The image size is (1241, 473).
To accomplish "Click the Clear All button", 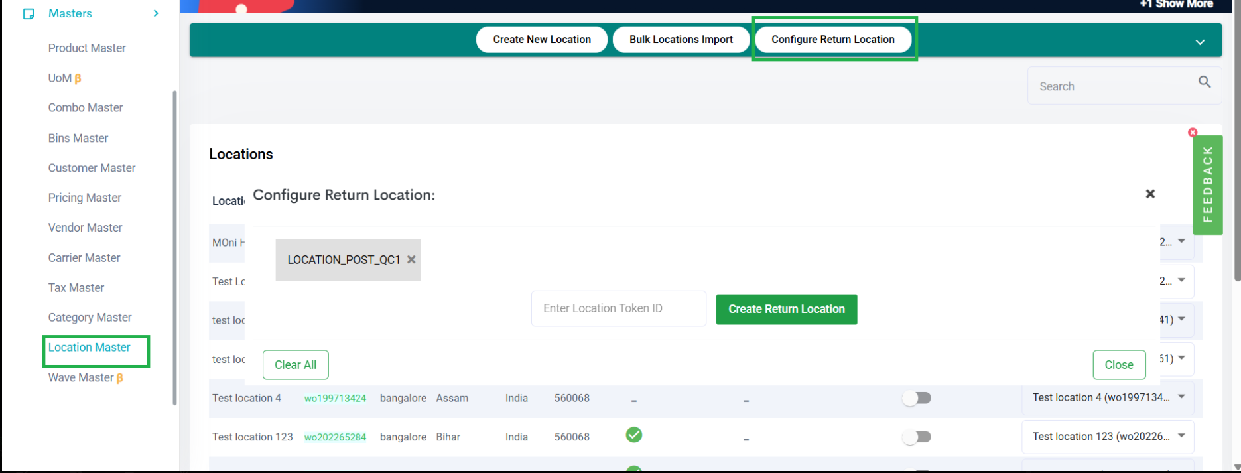I will point(296,365).
